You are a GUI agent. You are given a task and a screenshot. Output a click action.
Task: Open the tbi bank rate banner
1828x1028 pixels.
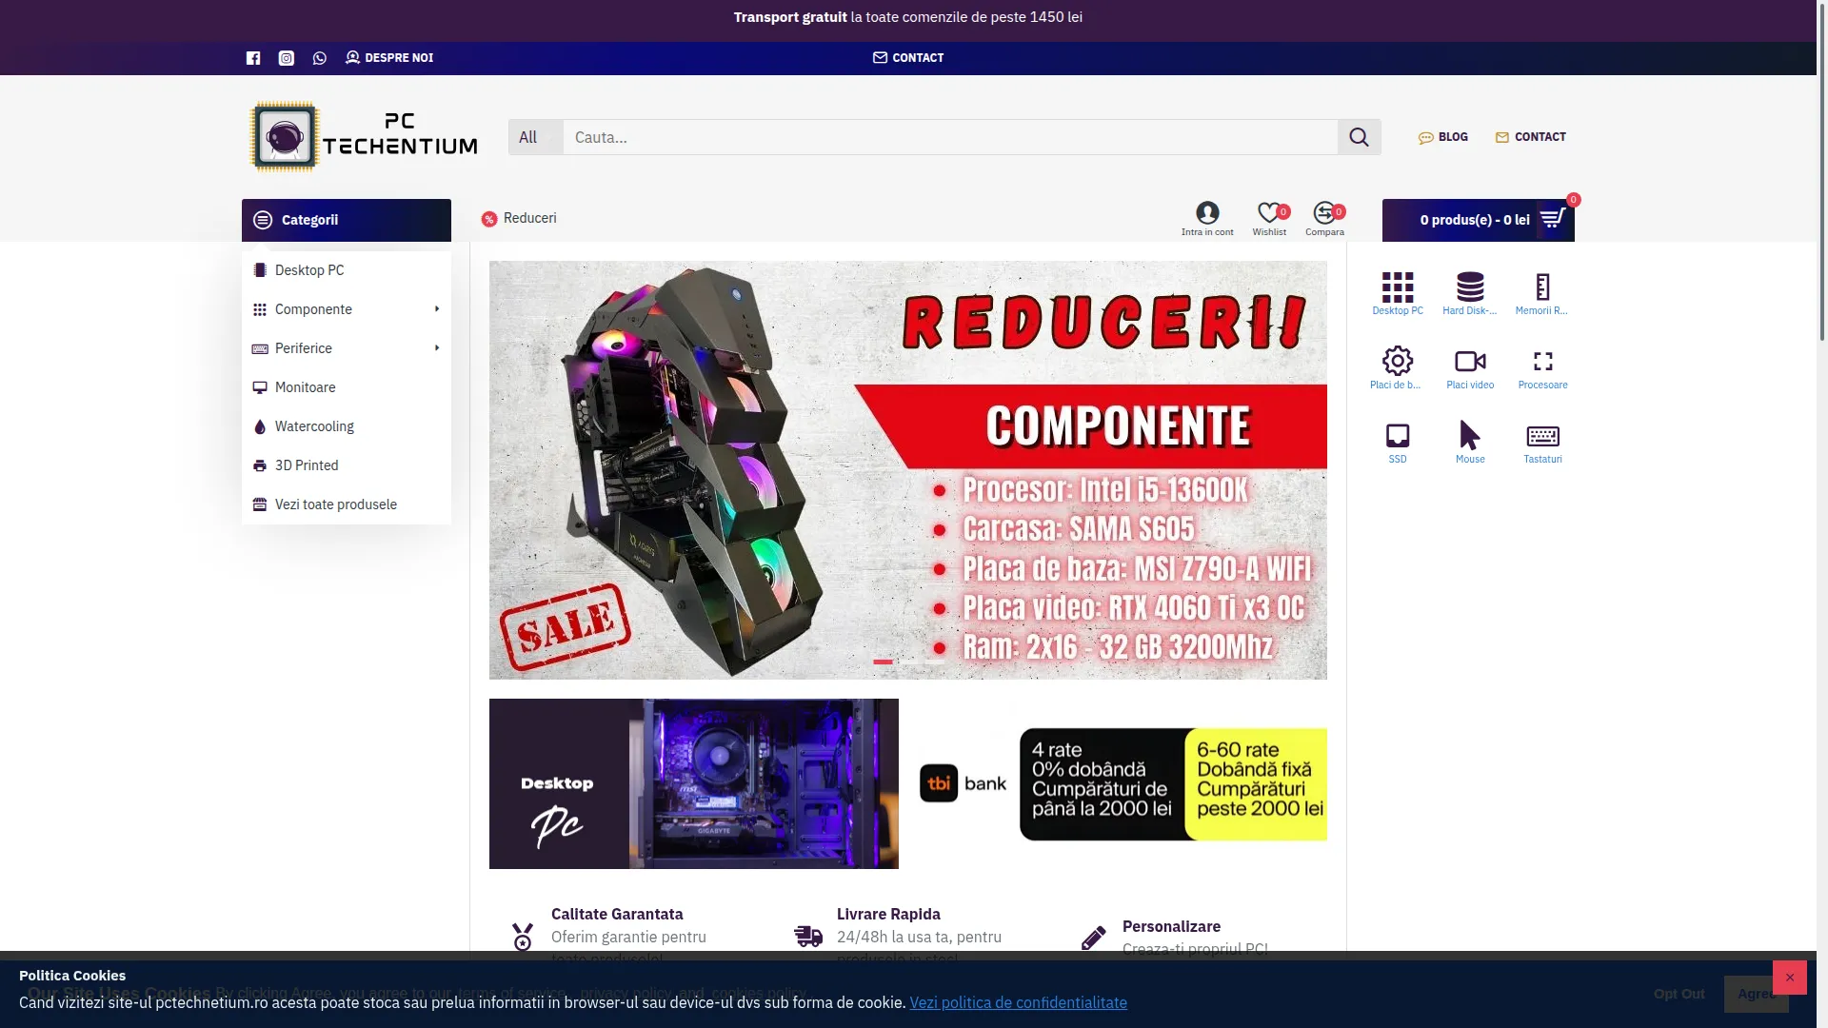(1123, 783)
